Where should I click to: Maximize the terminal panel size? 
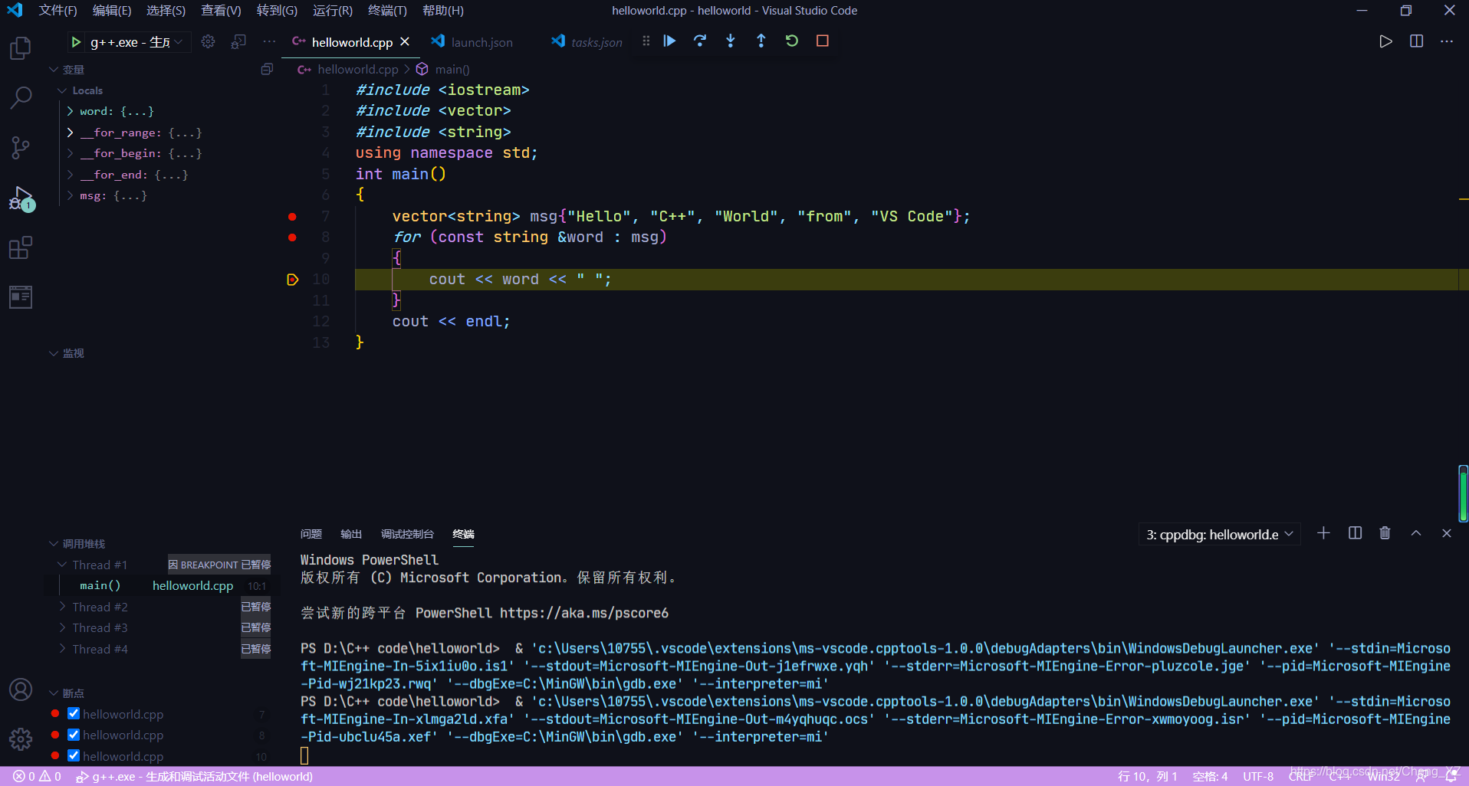coord(1416,533)
